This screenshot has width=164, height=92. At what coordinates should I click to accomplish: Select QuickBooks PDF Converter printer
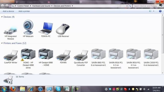click(81, 58)
